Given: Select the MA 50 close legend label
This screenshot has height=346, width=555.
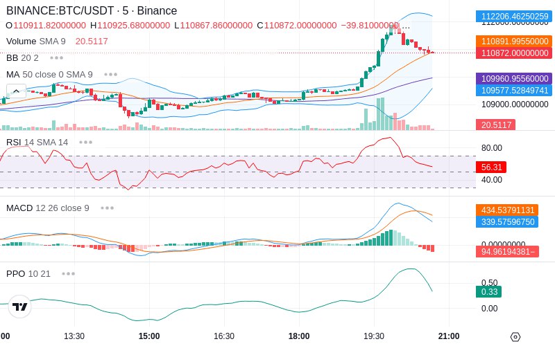Looking at the screenshot, I should click(49, 75).
